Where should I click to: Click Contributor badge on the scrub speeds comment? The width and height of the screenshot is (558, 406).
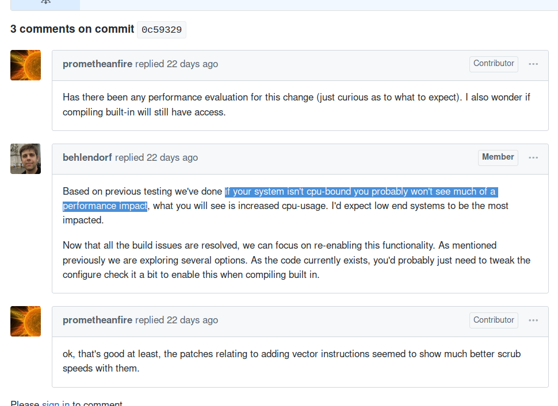pyautogui.click(x=494, y=320)
